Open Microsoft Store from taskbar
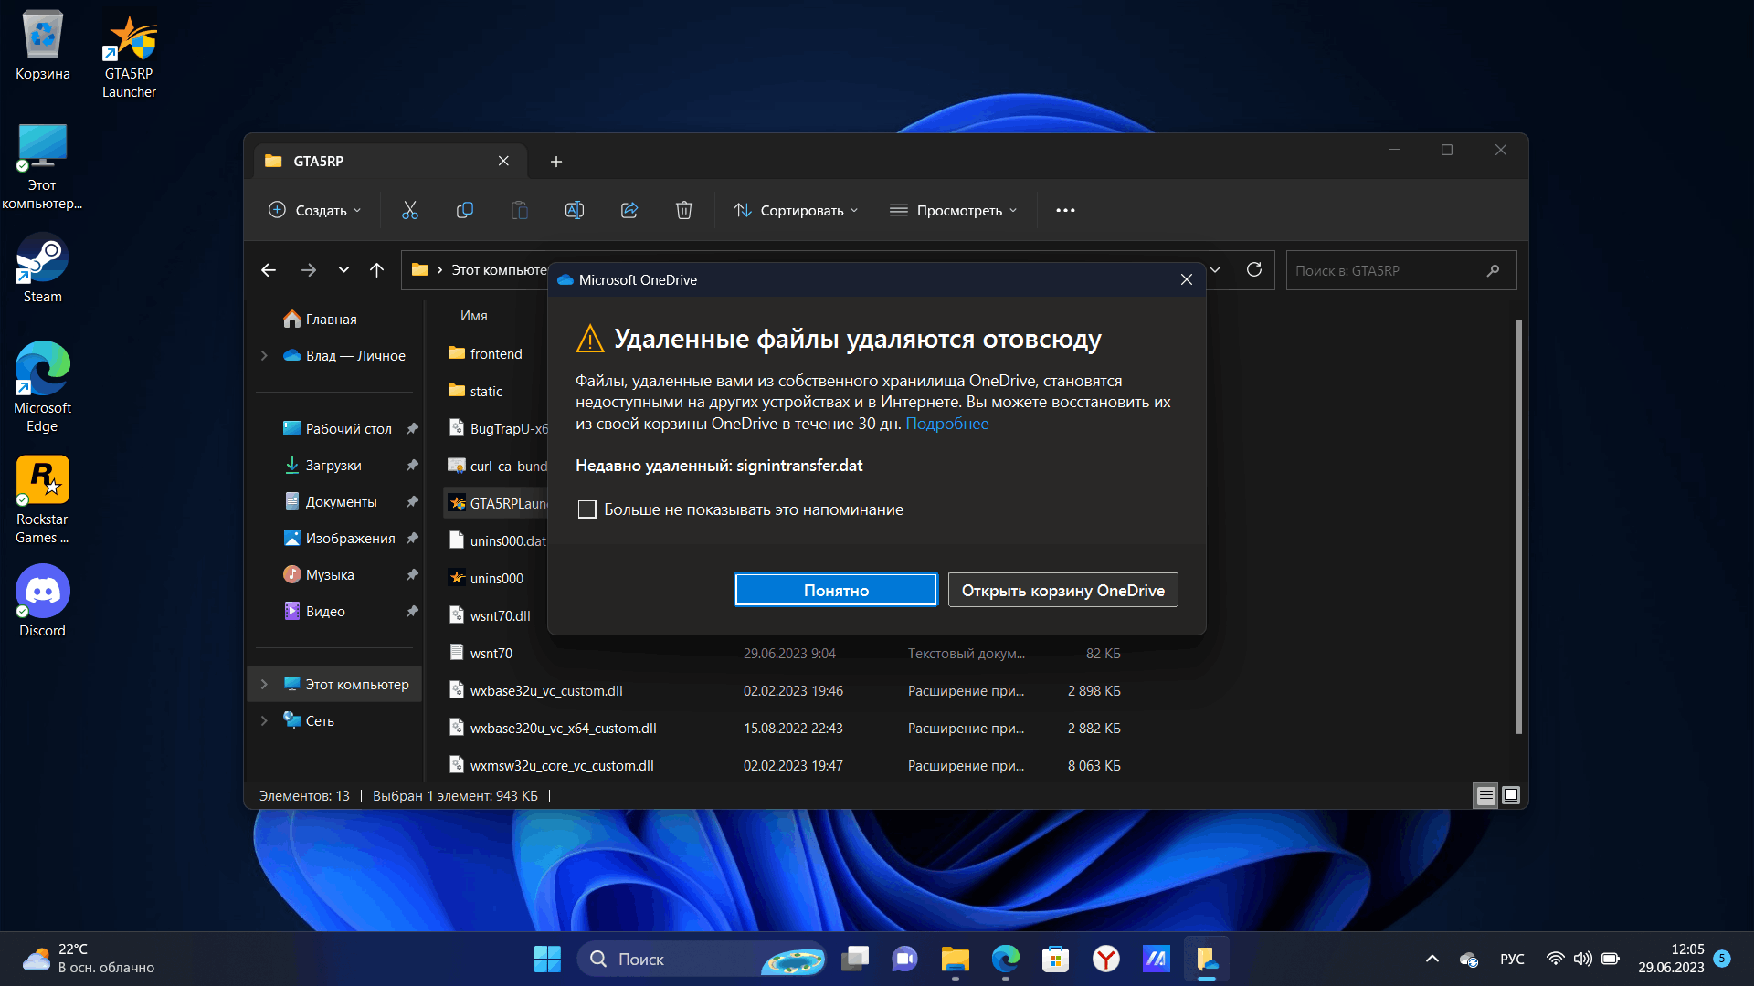 point(1056,959)
